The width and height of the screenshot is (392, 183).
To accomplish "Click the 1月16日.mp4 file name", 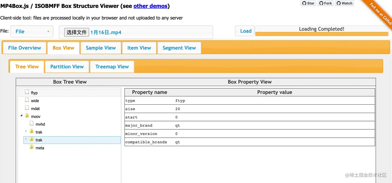I will [106, 33].
